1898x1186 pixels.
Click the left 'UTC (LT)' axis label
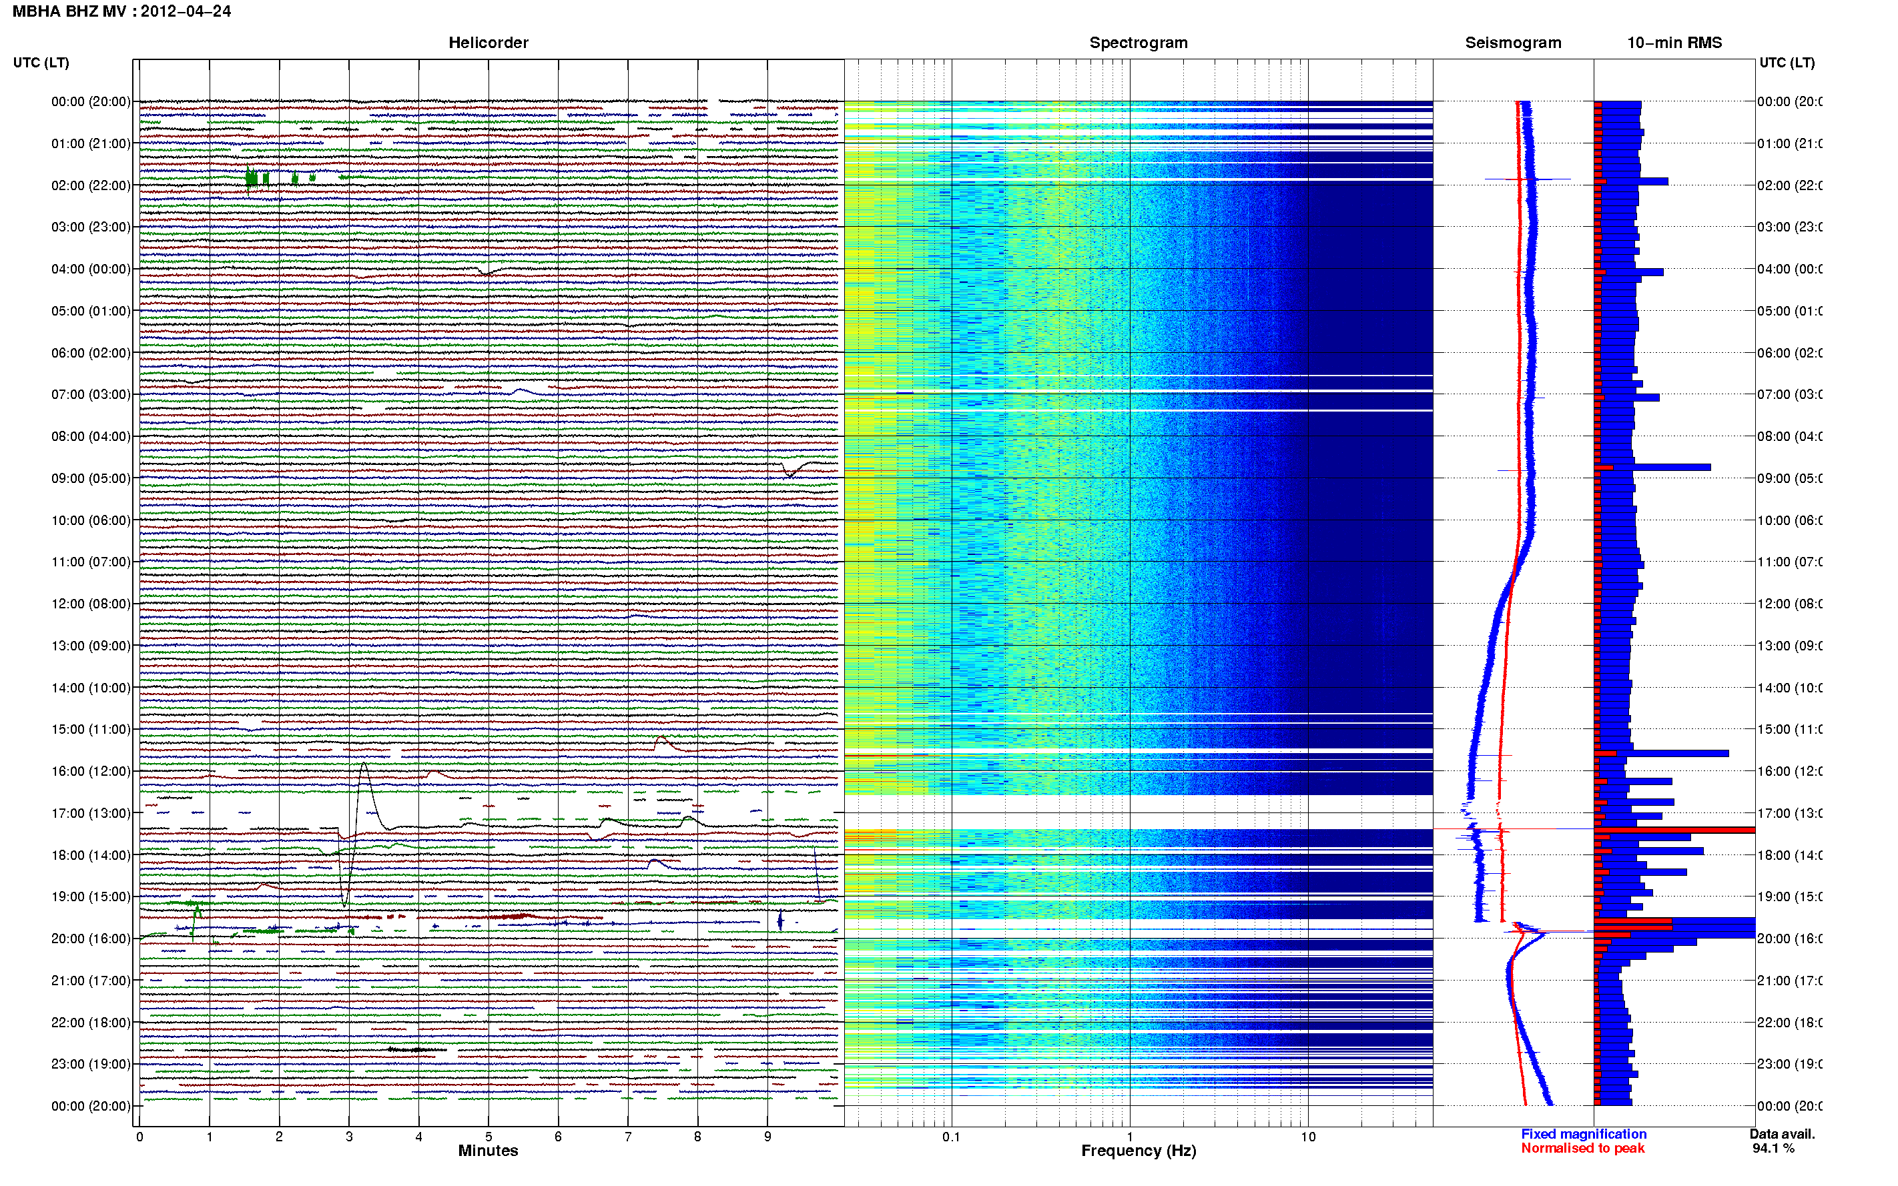pos(41,63)
